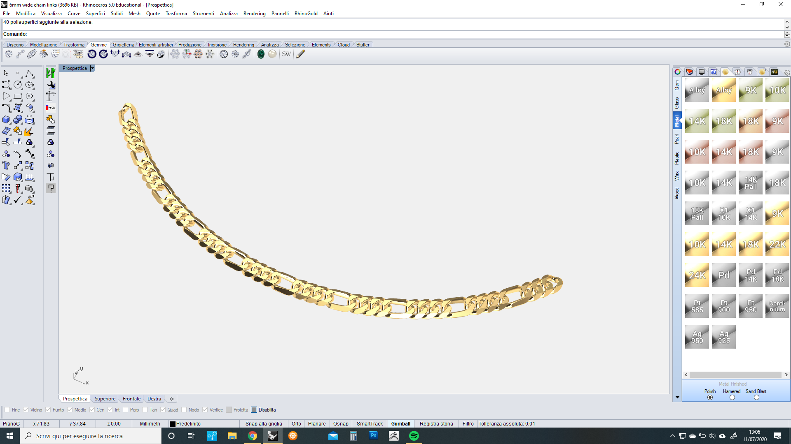Open the Prospettica viewport dropdown arrow
This screenshot has width=791, height=444.
(x=92, y=68)
